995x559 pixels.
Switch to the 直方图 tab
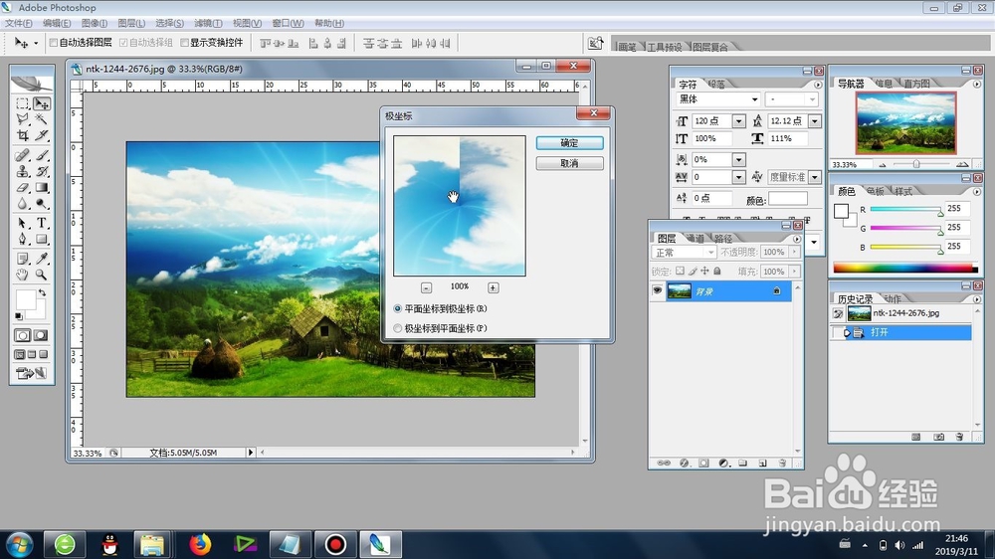pos(916,84)
